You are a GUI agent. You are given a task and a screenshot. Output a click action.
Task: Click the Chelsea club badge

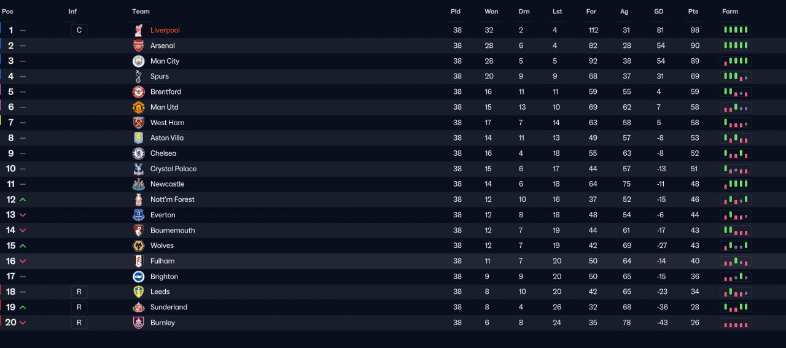coord(139,153)
